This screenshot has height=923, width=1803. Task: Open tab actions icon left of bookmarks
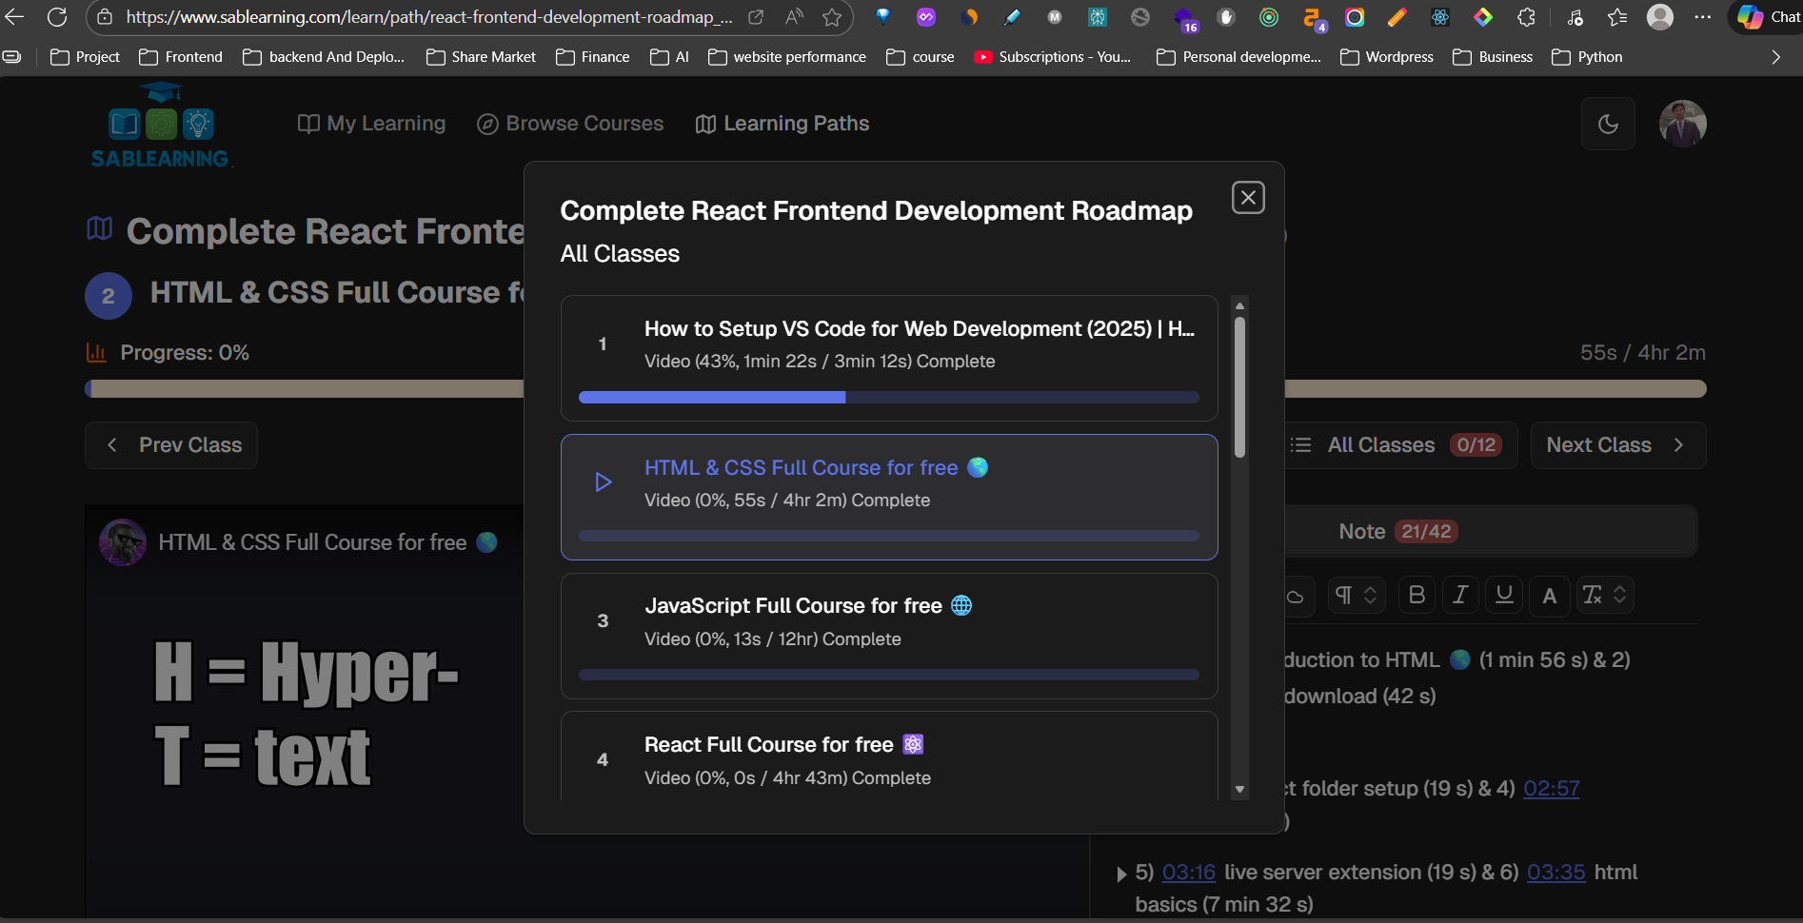pos(12,57)
